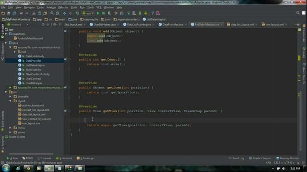Click the Replace toolbar icon
The width and height of the screenshot is (307, 172).
coord(58,13)
